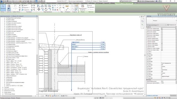
Task: Check 'Флагшток справа внизу' checkbox
Action: (x=162, y=29)
